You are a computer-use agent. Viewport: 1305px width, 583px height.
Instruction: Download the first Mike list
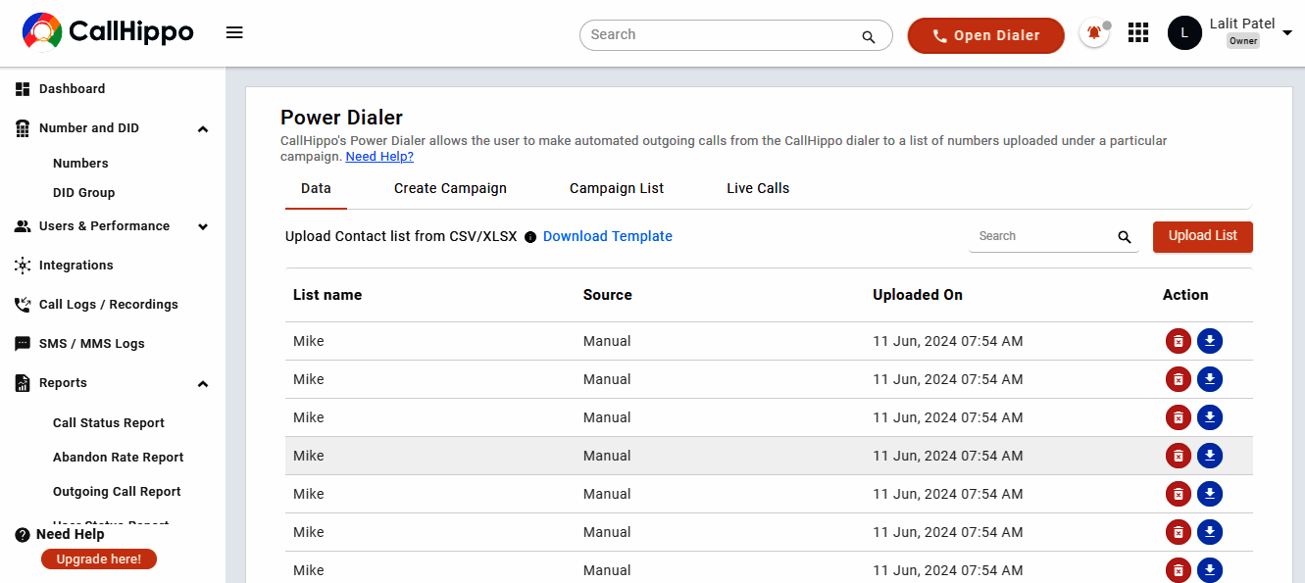coord(1210,341)
